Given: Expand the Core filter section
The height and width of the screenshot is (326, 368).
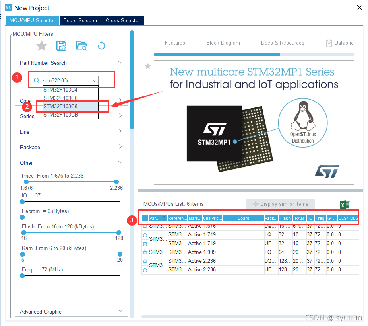Looking at the screenshot, I should 120,100.
